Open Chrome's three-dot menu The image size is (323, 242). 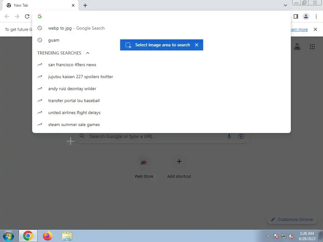(316, 16)
